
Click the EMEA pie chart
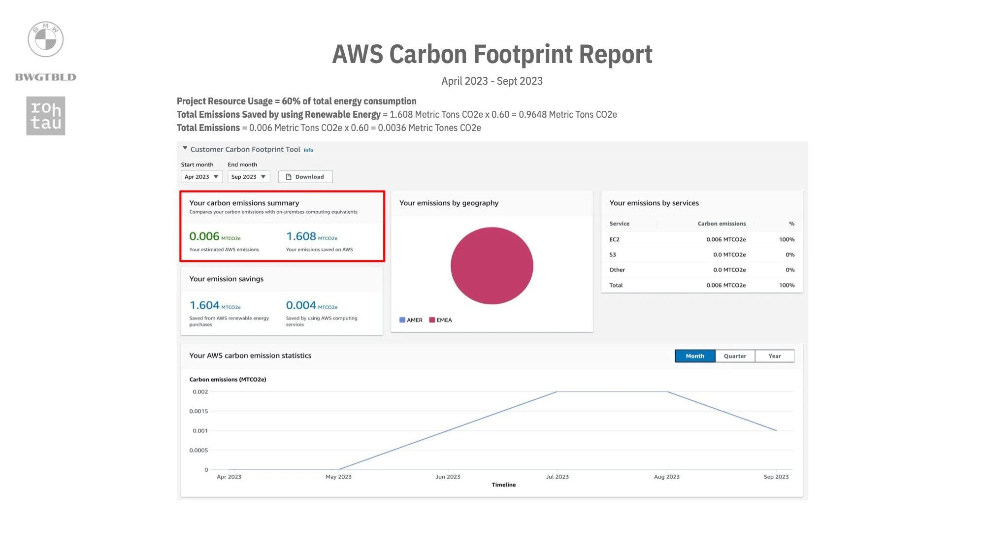point(492,266)
